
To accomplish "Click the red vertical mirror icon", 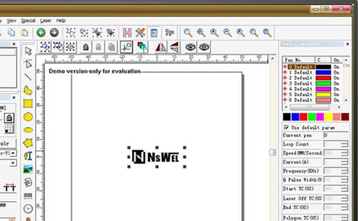I will click(x=174, y=47).
